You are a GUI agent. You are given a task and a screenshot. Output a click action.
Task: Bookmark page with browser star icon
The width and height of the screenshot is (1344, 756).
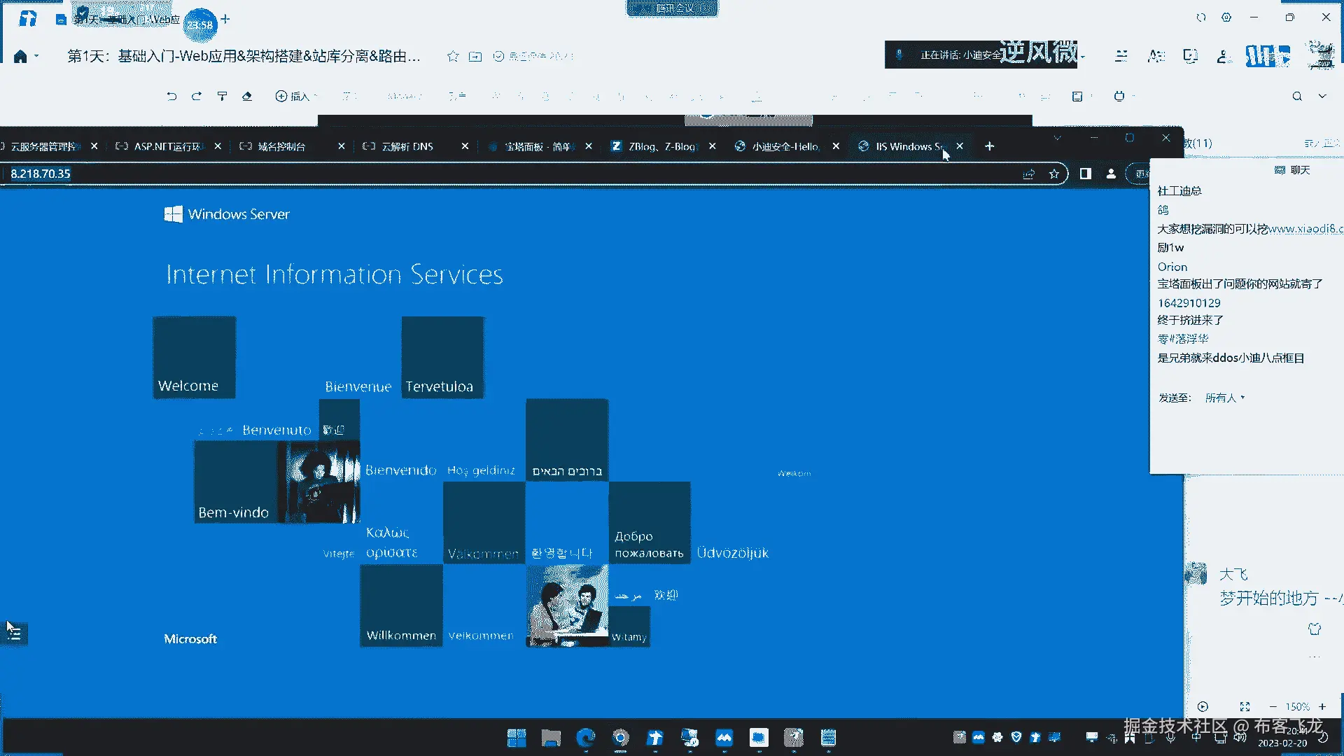click(x=1054, y=174)
